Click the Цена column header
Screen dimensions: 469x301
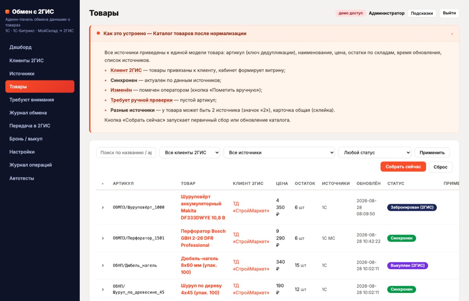coord(282,183)
